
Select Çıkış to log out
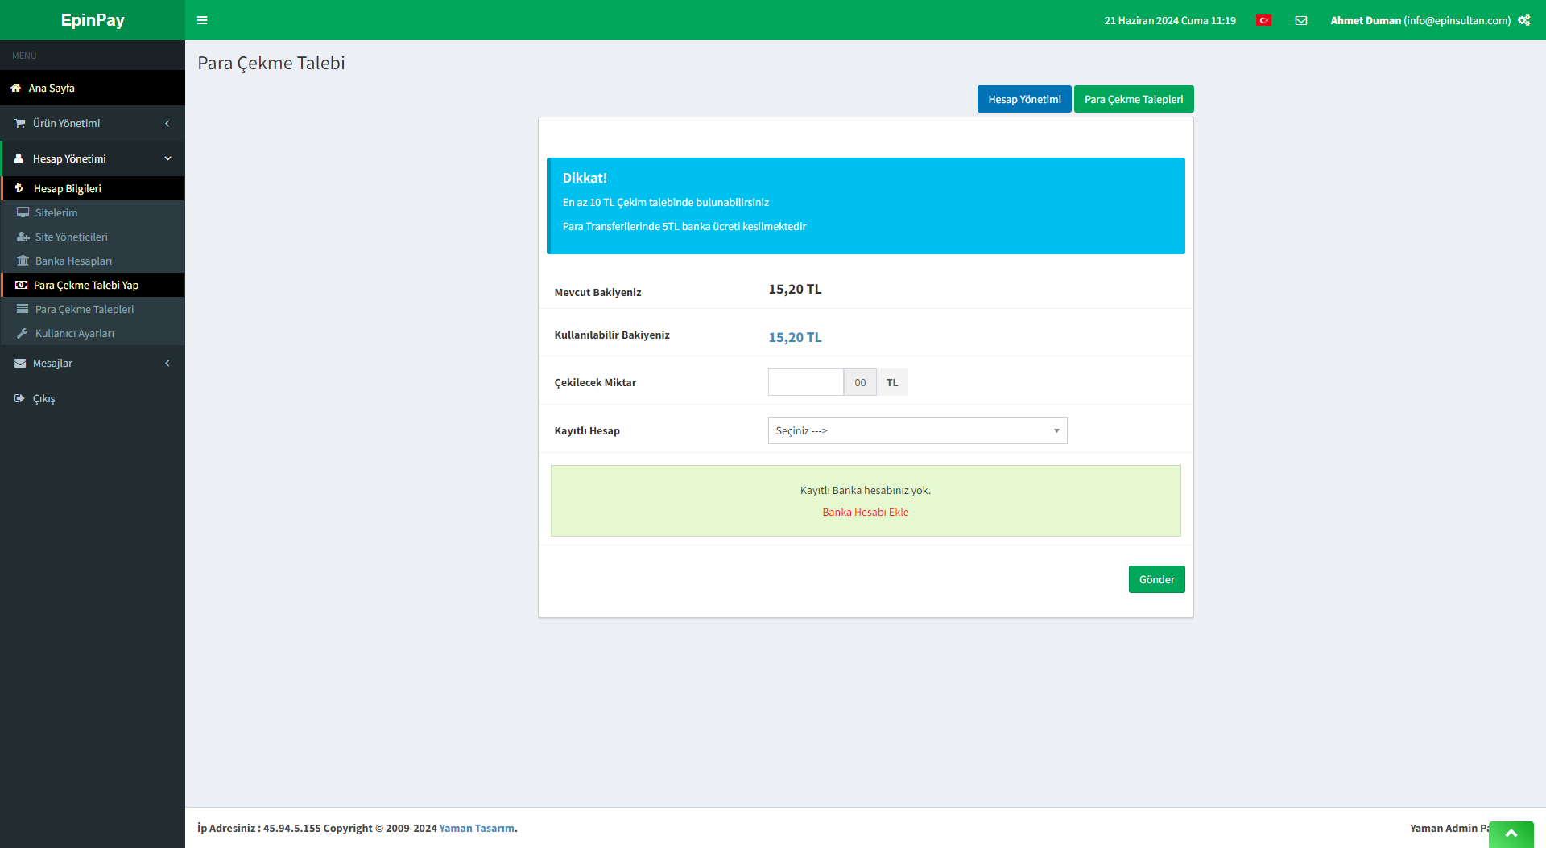(x=93, y=398)
